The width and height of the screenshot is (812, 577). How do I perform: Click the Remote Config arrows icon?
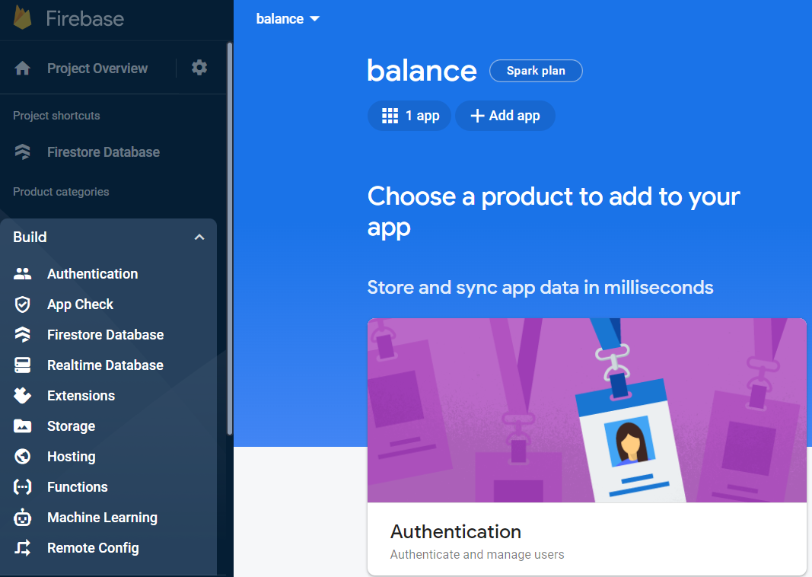22,547
